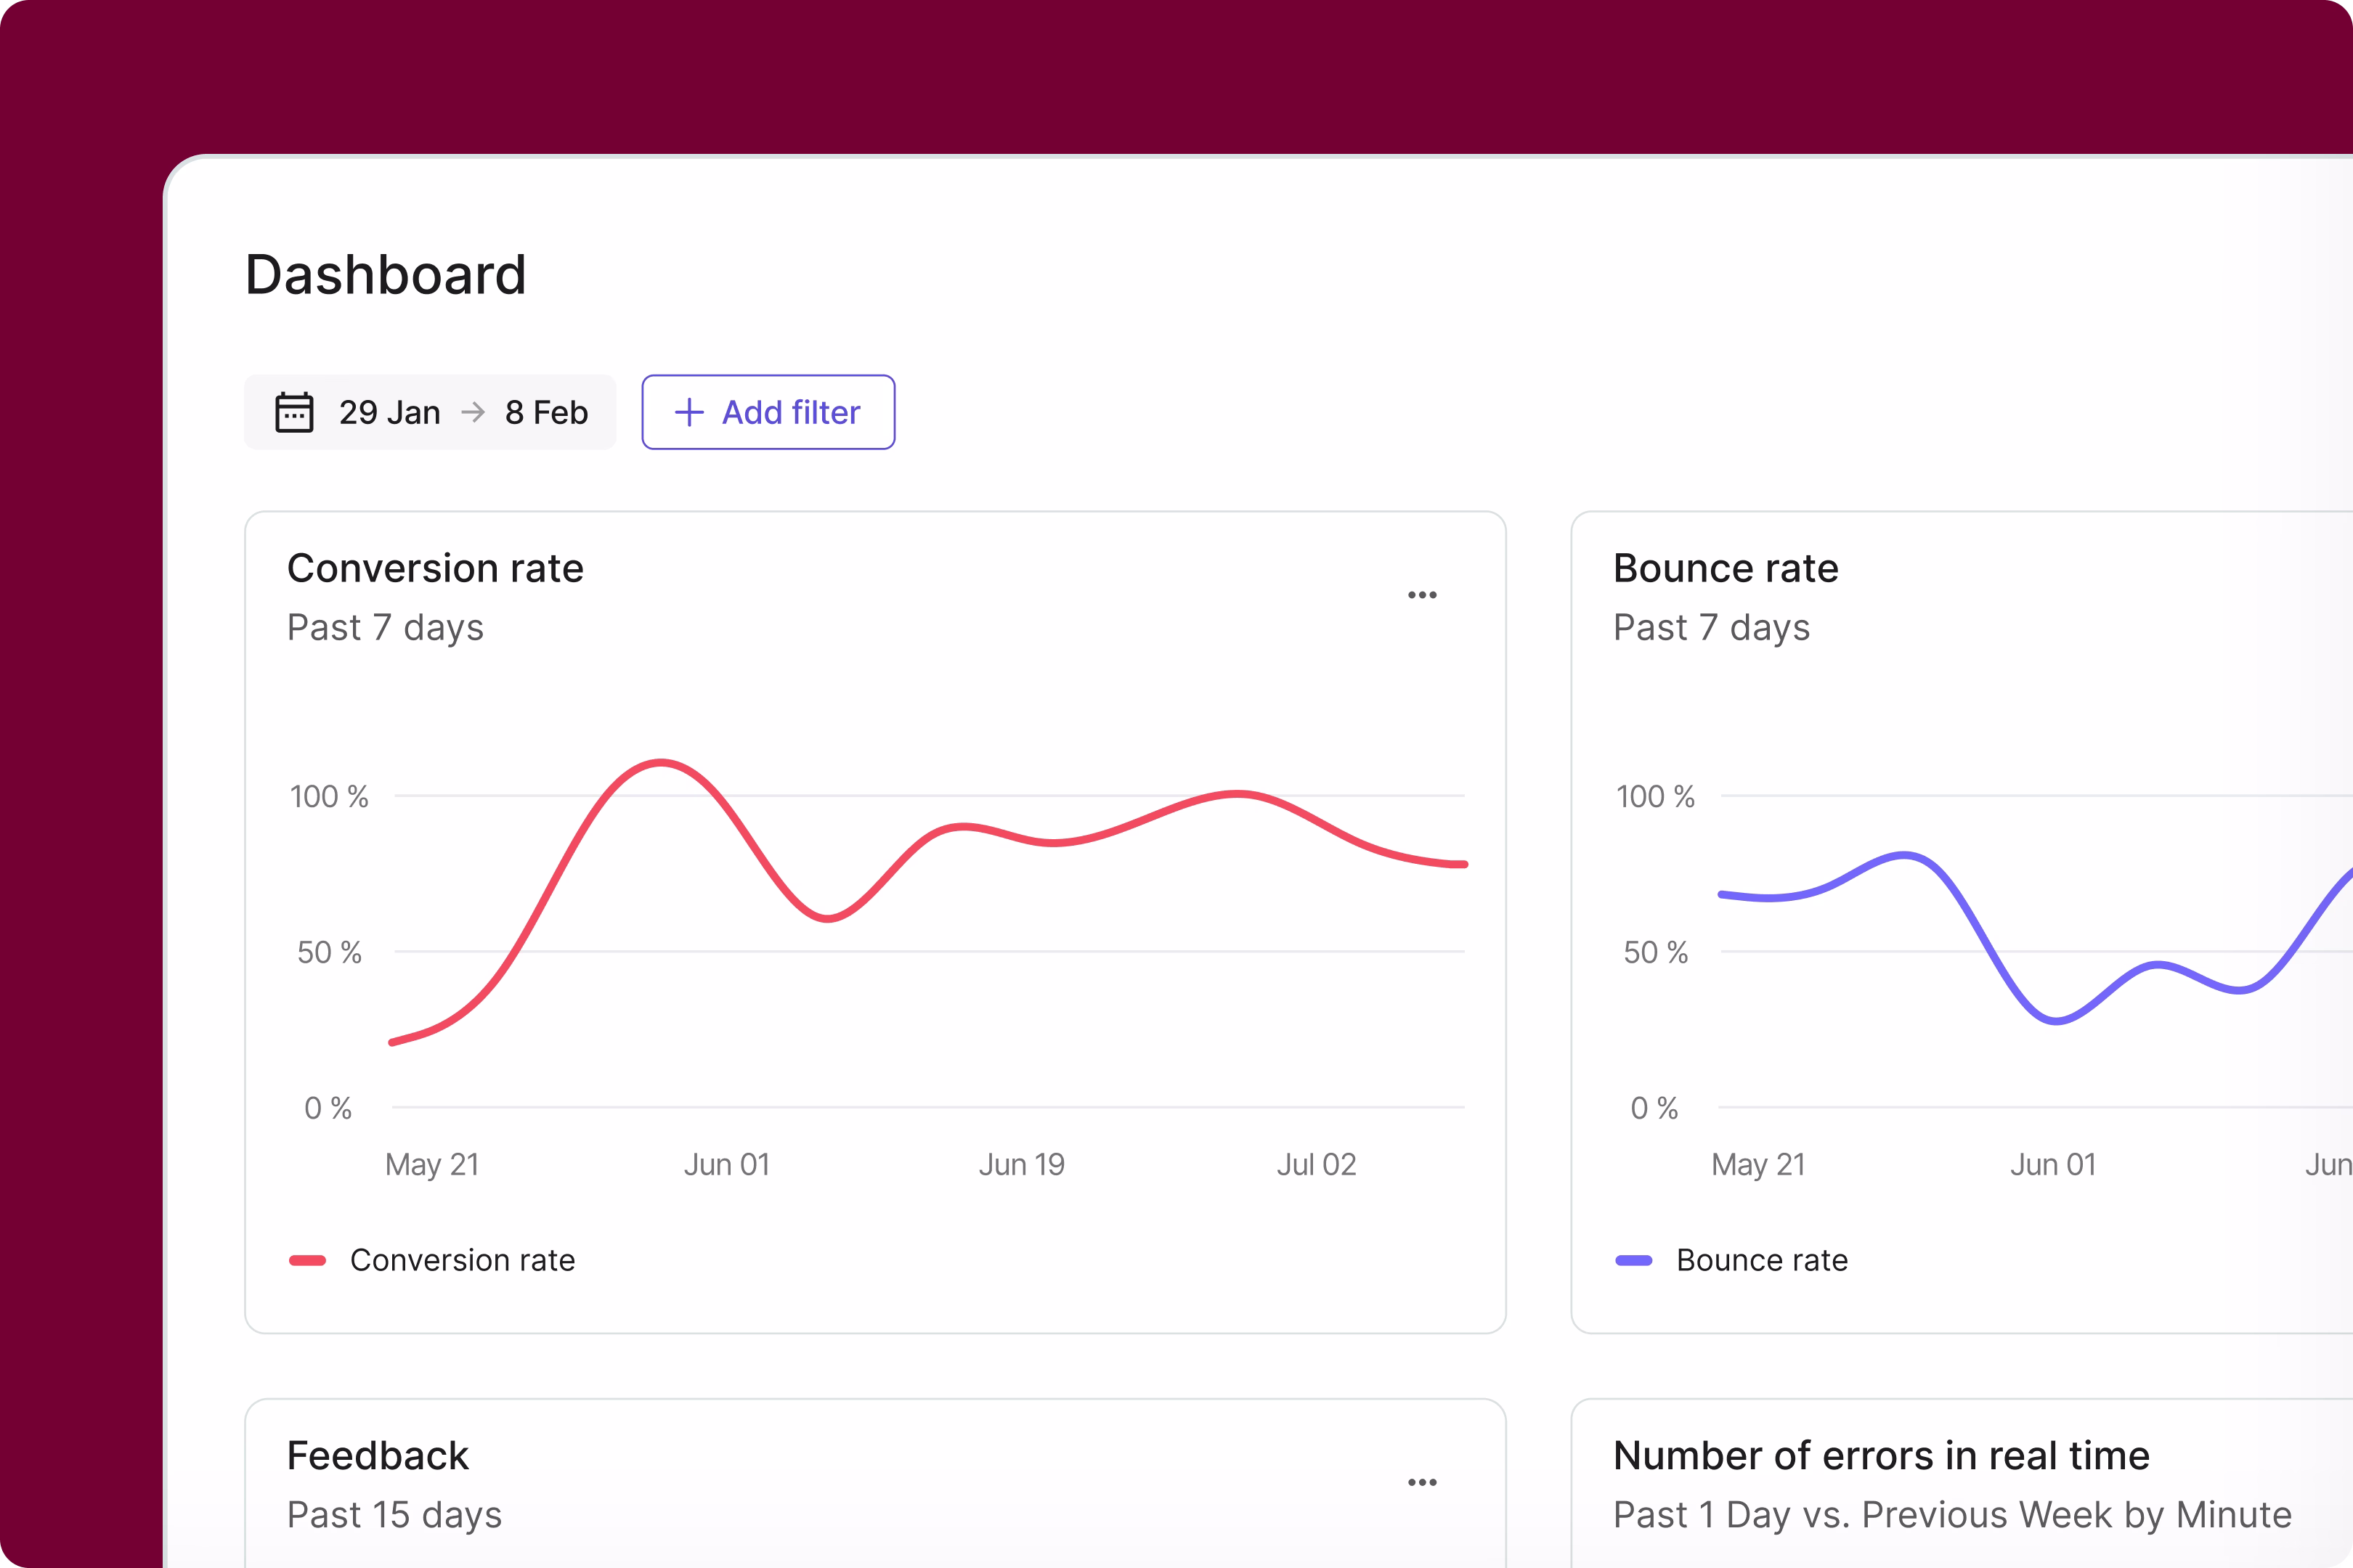Toggle the Bounce rate legend swatch
The image size is (2353, 1568).
point(1634,1260)
